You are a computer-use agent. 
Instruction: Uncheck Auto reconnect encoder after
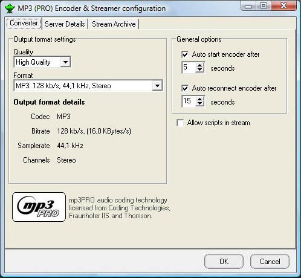click(x=185, y=88)
